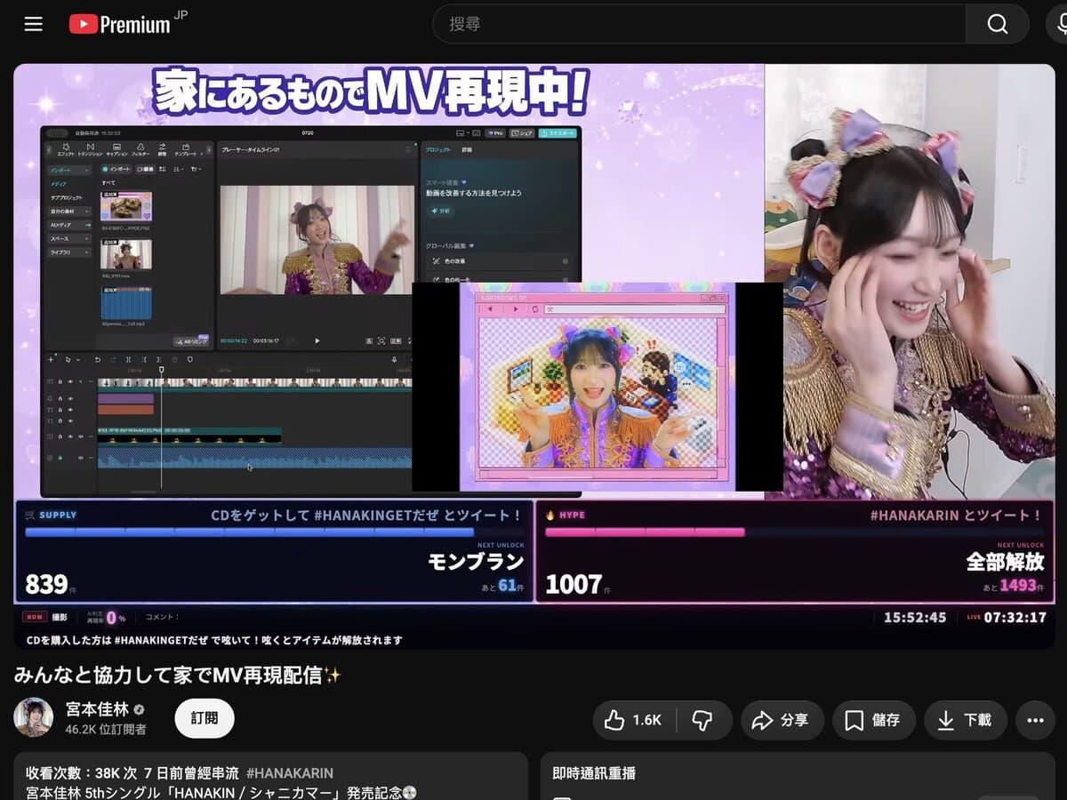Start voice search with microphone

1058,24
